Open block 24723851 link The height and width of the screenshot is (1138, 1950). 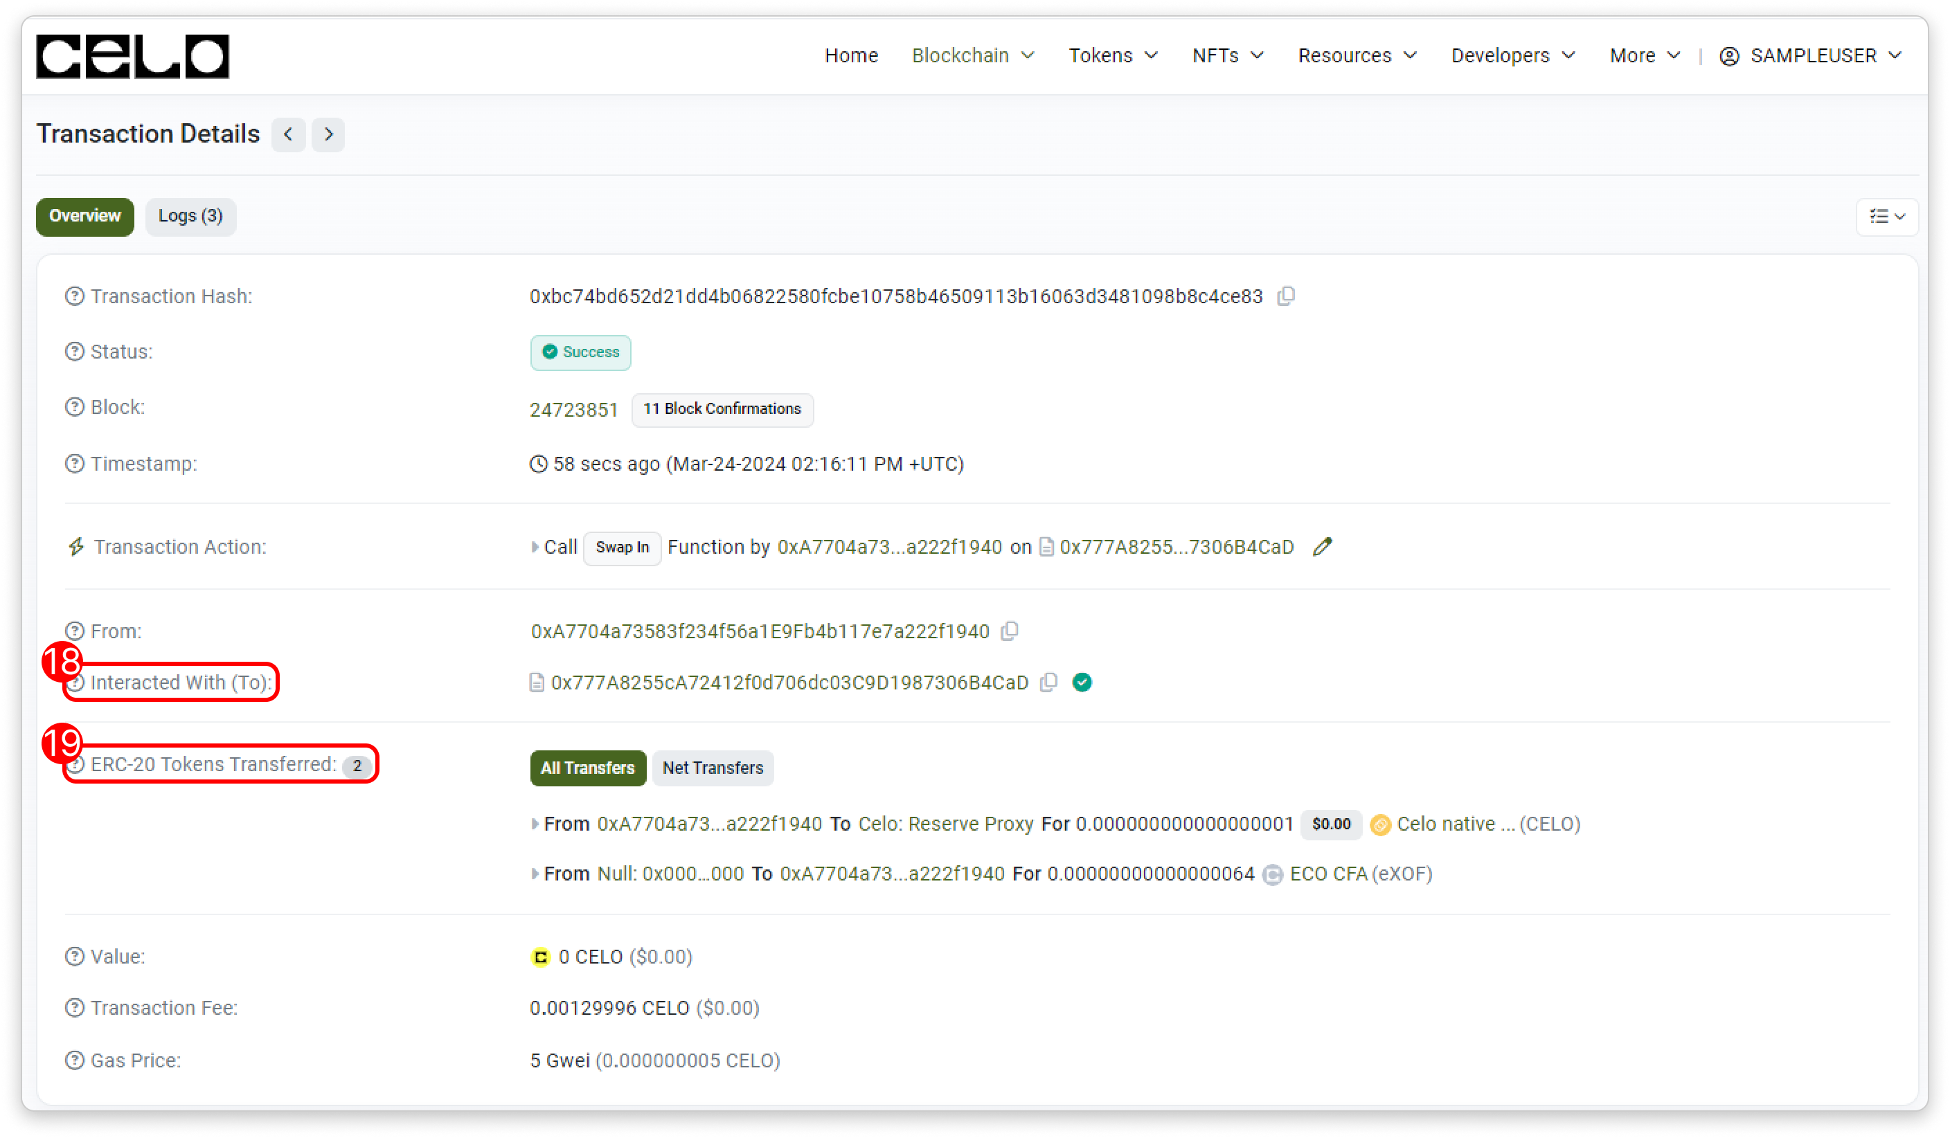pyautogui.click(x=573, y=410)
